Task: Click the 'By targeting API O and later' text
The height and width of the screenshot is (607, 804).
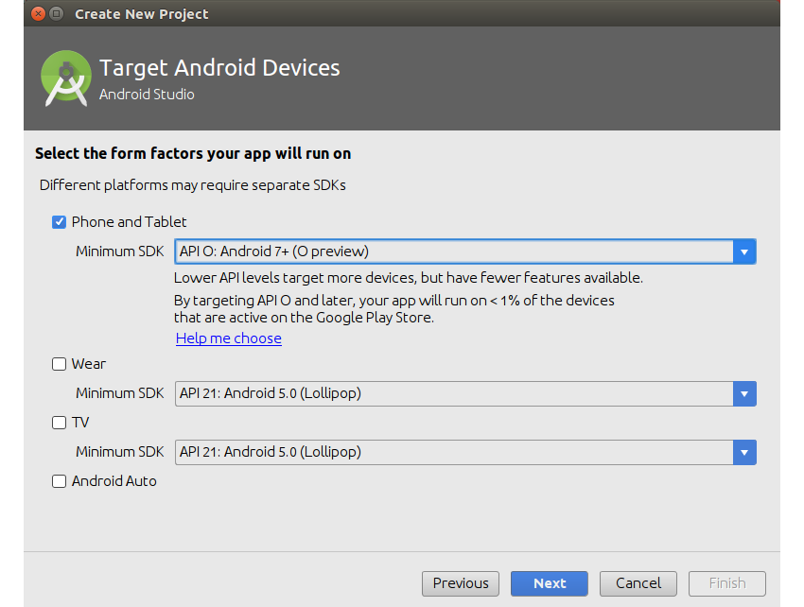Action: (393, 301)
